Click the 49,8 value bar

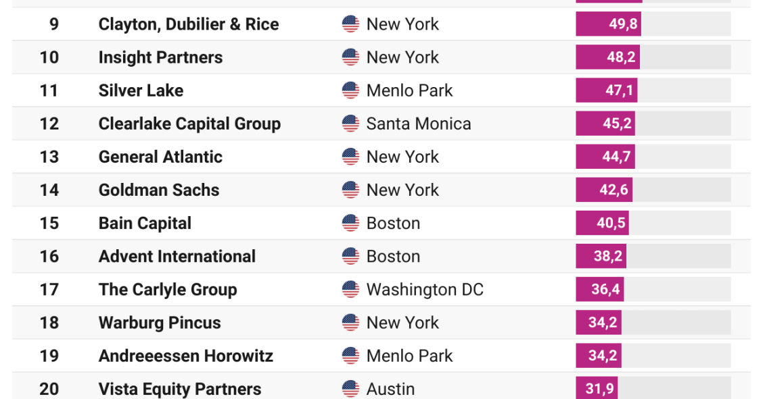pos(608,24)
